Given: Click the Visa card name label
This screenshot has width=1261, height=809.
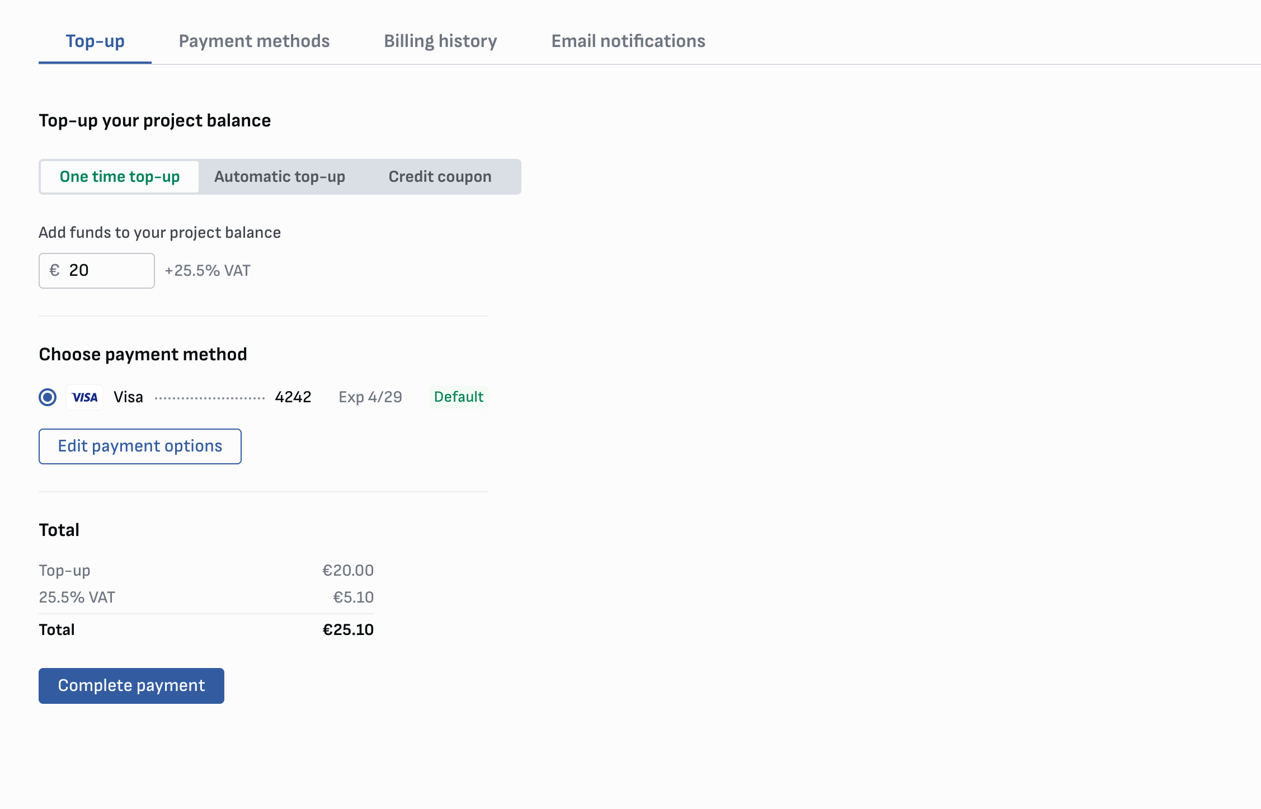Looking at the screenshot, I should (128, 397).
